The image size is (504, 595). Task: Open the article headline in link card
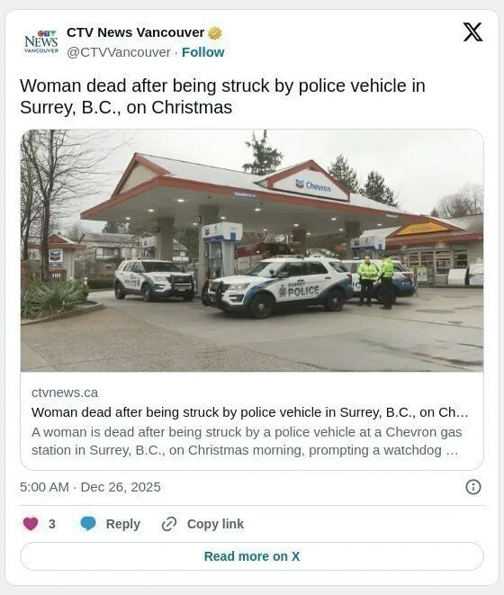click(x=249, y=412)
